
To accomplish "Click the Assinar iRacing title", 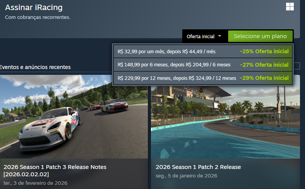I will (34, 8).
